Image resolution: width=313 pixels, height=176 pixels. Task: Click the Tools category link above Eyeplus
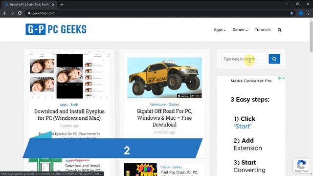pos(74,105)
